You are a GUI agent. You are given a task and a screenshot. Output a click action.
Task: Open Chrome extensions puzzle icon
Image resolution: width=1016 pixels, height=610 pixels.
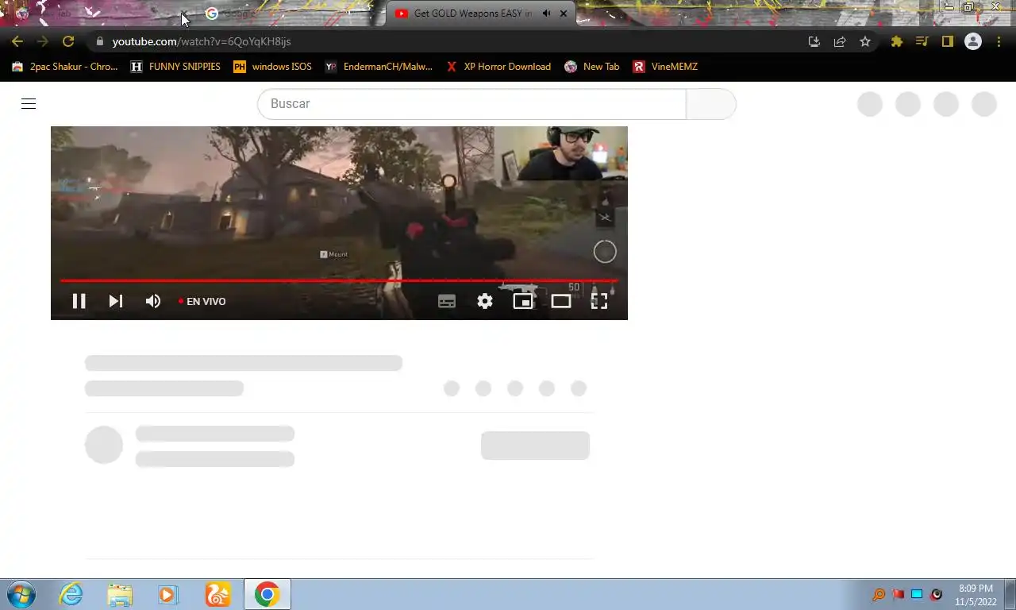click(897, 41)
